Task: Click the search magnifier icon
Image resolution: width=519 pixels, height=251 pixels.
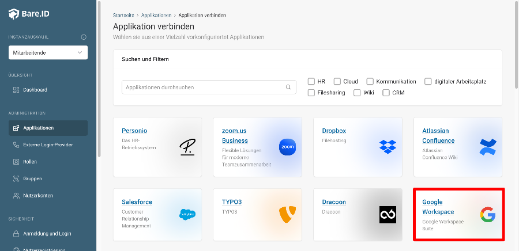Action: [288, 87]
